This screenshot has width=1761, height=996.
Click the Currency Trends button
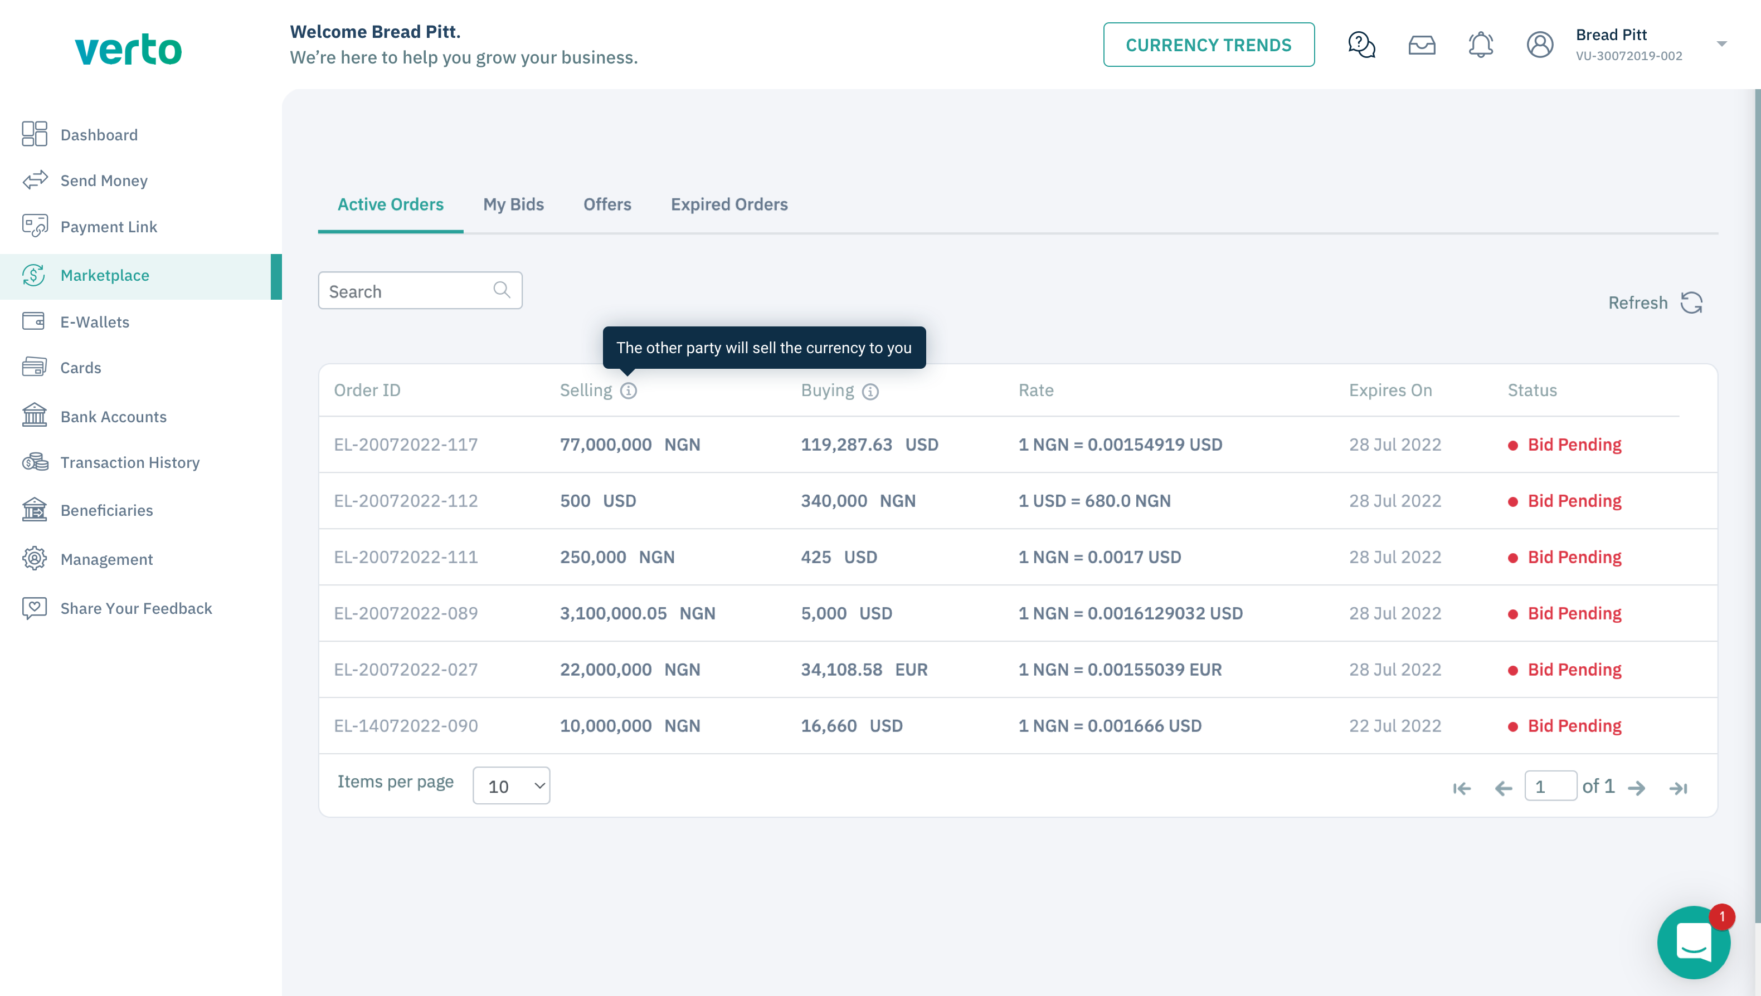(1208, 45)
